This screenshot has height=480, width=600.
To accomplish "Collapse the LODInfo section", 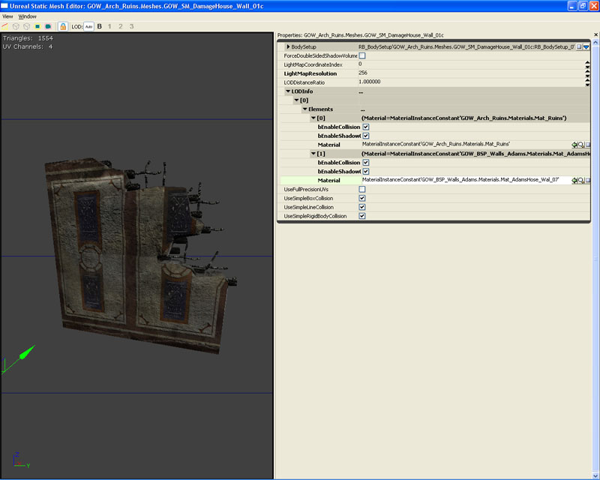I will coord(288,91).
